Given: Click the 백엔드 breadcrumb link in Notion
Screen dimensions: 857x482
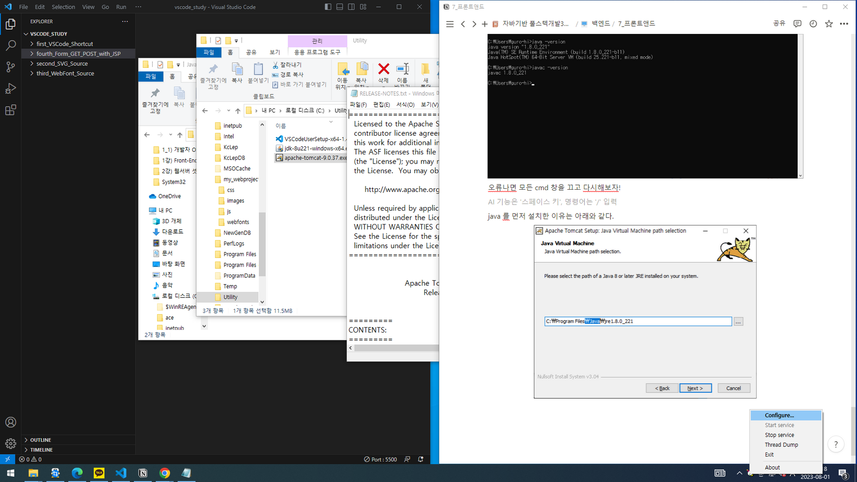Looking at the screenshot, I should (x=600, y=23).
